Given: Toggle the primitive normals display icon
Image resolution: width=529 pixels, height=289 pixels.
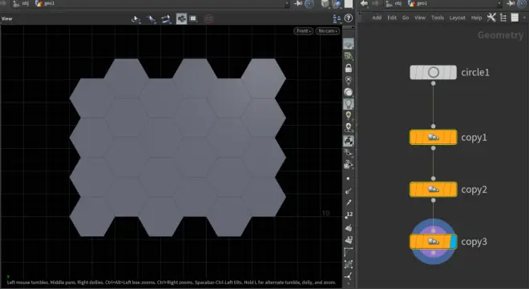Looking at the screenshot, I should pos(349,227).
